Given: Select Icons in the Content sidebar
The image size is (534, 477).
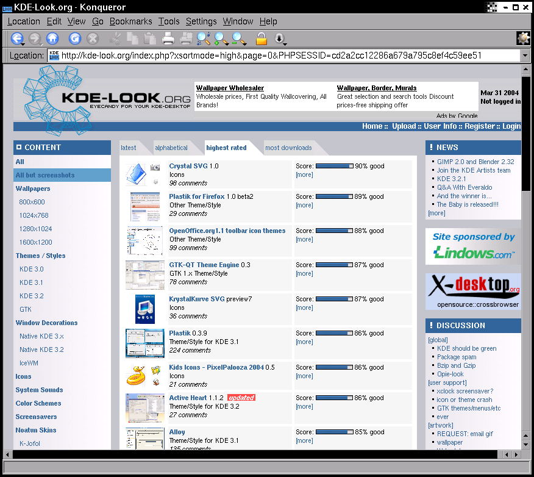Looking at the screenshot, I should point(23,376).
